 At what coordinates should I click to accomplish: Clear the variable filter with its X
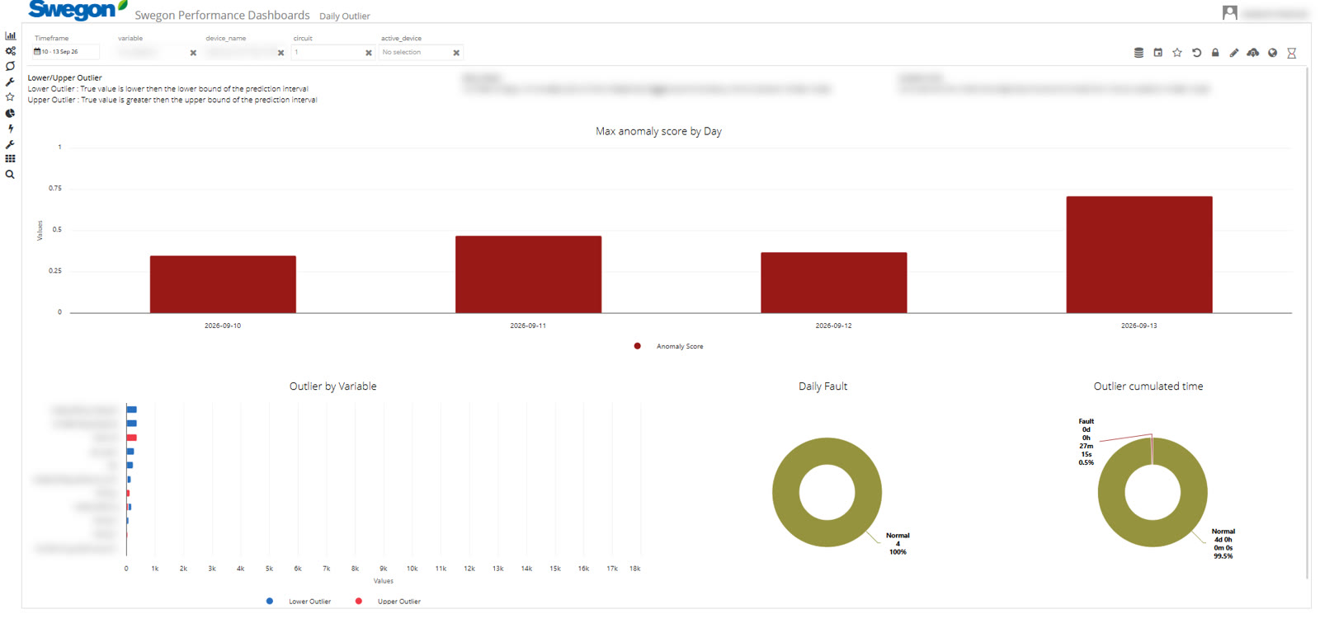193,53
